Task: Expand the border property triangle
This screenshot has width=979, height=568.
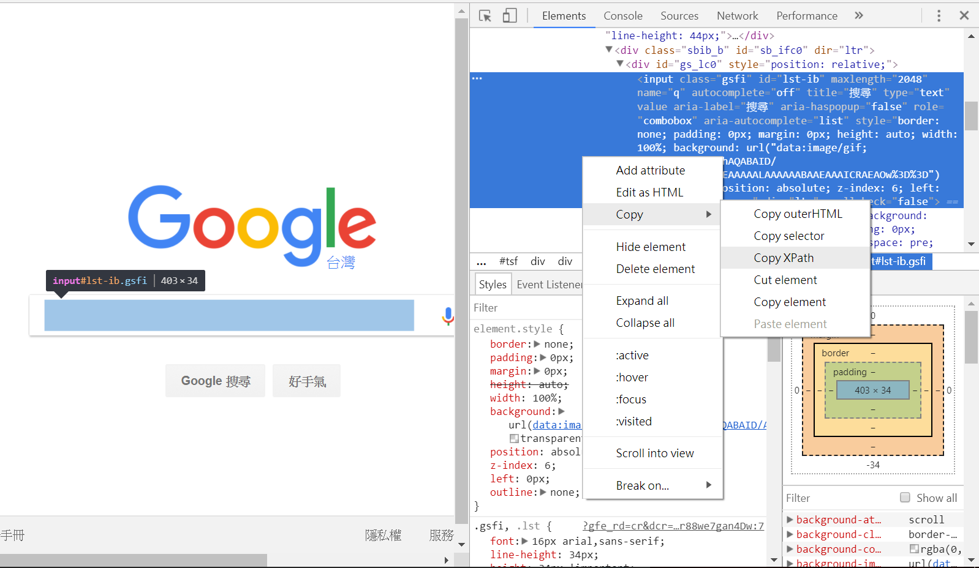Action: (537, 344)
